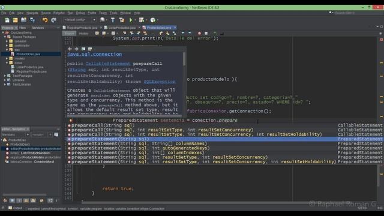The height and width of the screenshot is (216, 384).
Task: Collapse the Source Packages node
Action: point(5,37)
